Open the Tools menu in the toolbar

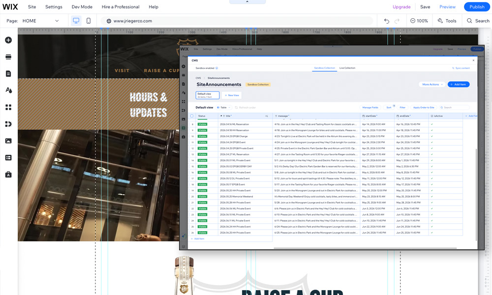(x=447, y=21)
